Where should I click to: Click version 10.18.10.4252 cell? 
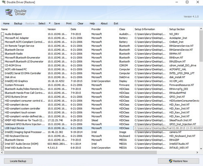56,81
